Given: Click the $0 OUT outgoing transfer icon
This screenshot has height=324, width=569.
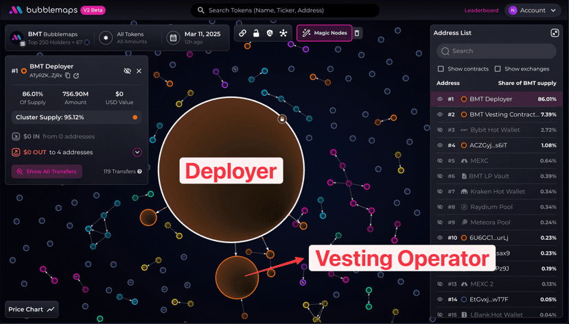Looking at the screenshot, I should (16, 152).
